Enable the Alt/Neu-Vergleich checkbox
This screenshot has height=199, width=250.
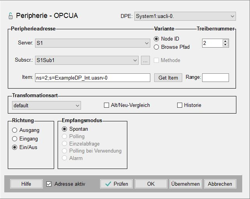[x=106, y=105]
